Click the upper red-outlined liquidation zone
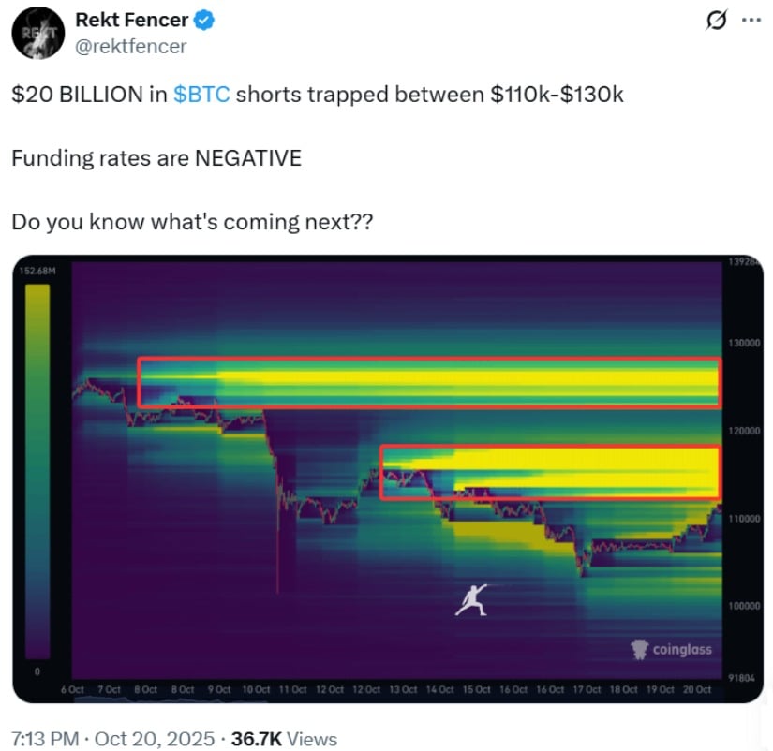Viewport: 773px width, 751px height. 429,382
